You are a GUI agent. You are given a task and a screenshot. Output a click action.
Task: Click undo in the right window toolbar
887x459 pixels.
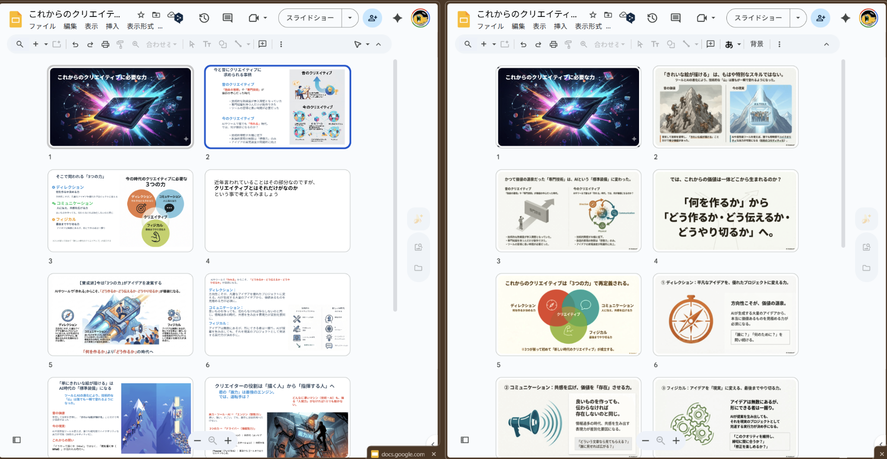523,44
